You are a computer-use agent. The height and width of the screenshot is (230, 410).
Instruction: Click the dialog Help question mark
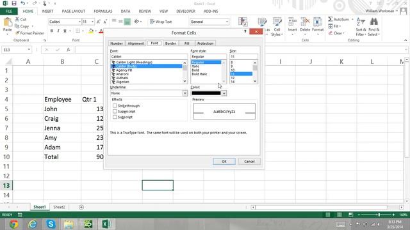click(x=245, y=31)
